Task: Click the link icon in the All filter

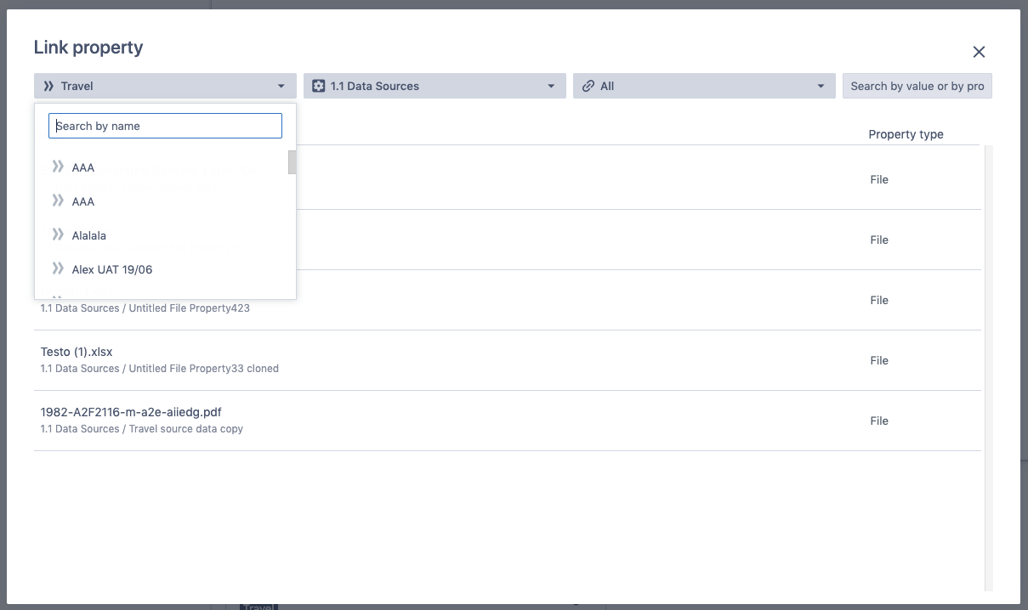Action: (588, 86)
